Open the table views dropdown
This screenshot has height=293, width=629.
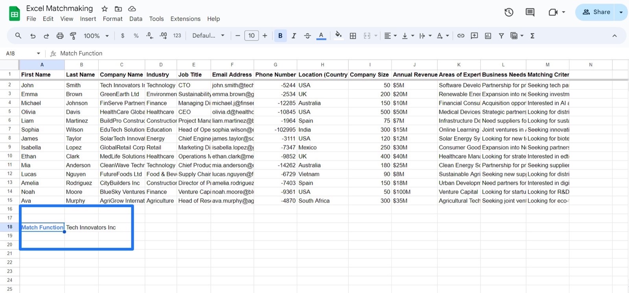(x=517, y=36)
